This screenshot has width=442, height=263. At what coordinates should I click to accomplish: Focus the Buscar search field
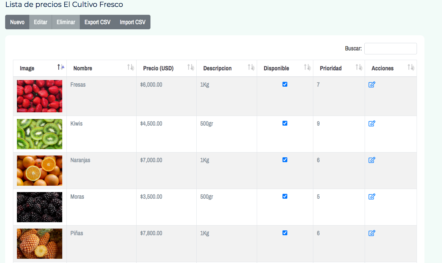point(390,49)
